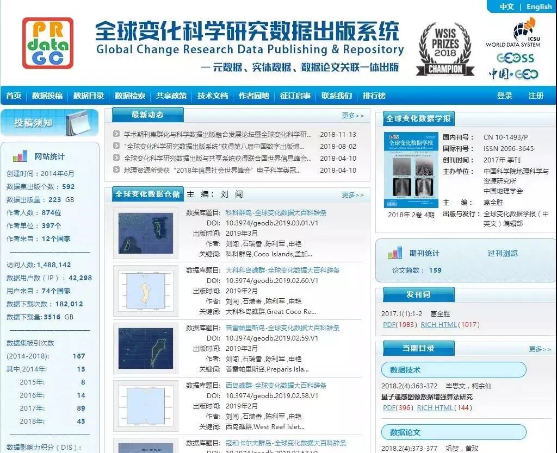The height and width of the screenshot is (453, 557).
Task: Click bar chart icon beside 期刊统计
Action: point(395,253)
